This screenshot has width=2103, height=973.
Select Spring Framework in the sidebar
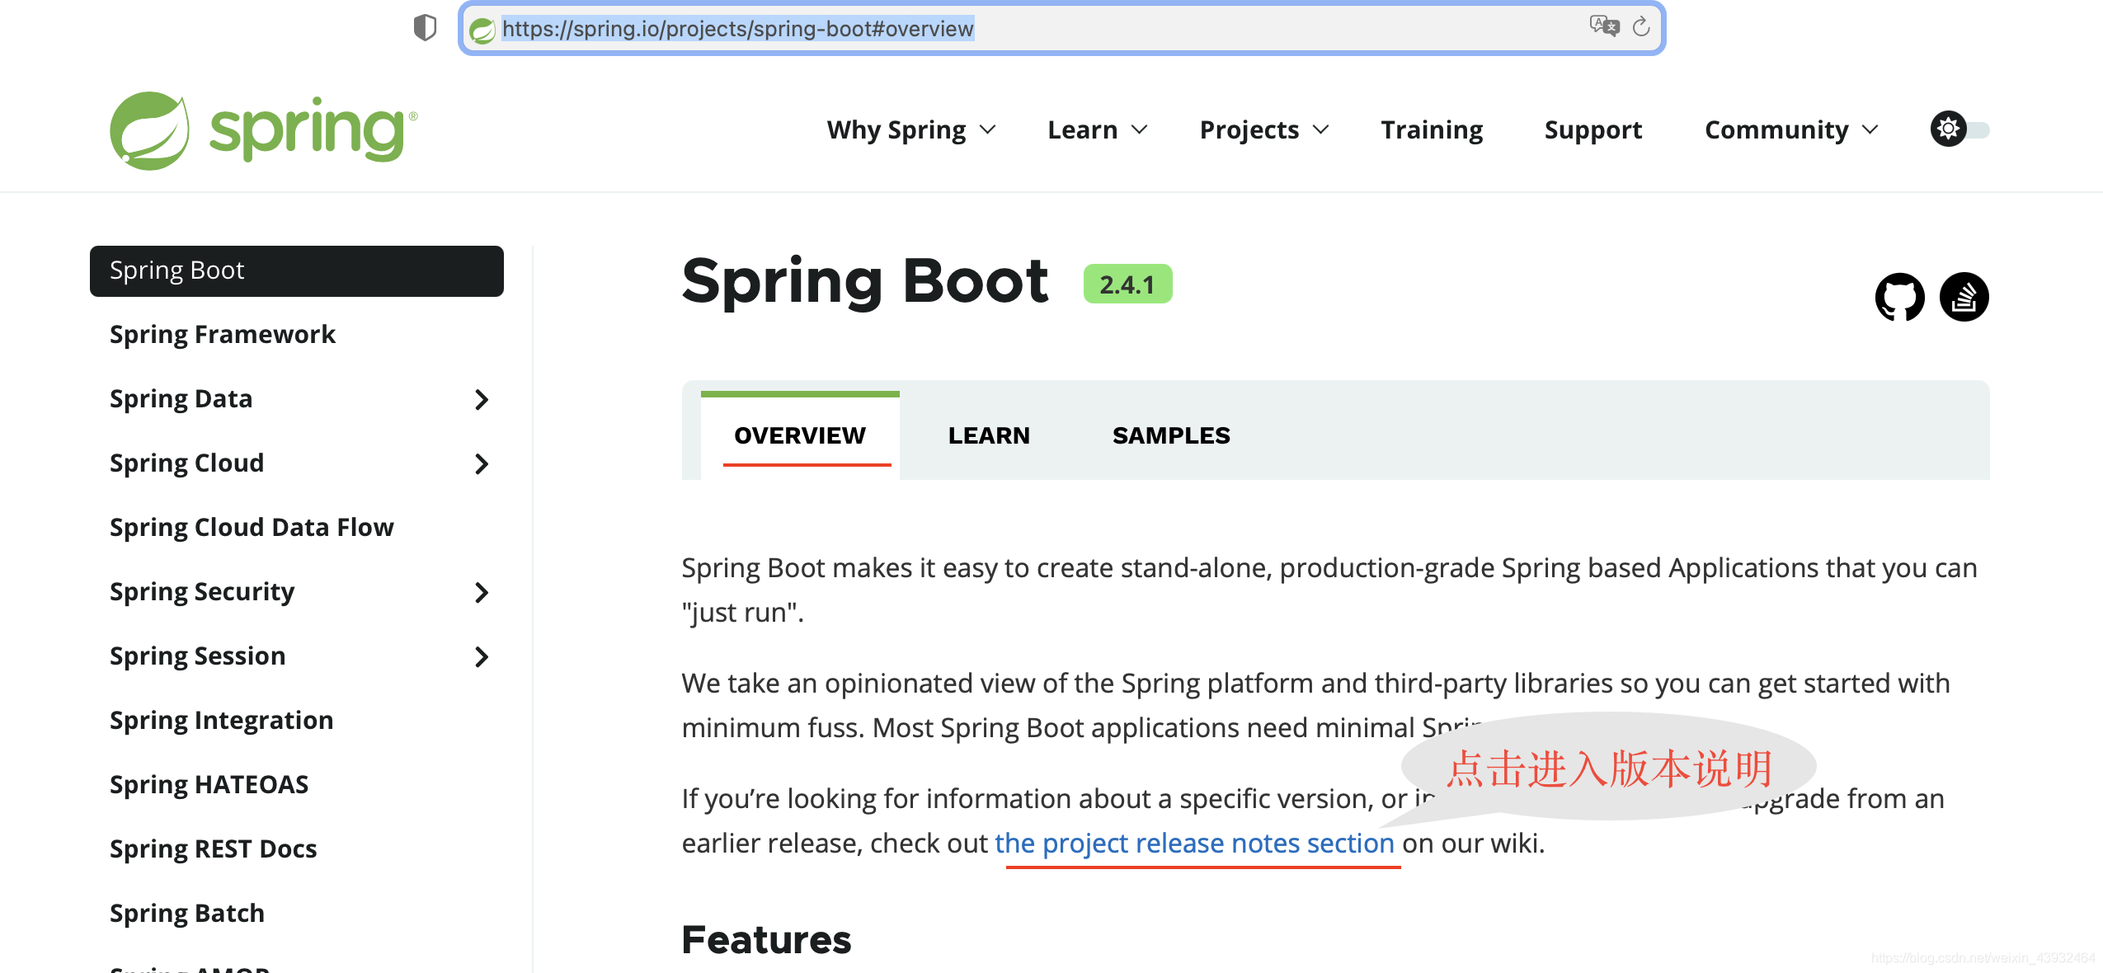[x=223, y=334]
